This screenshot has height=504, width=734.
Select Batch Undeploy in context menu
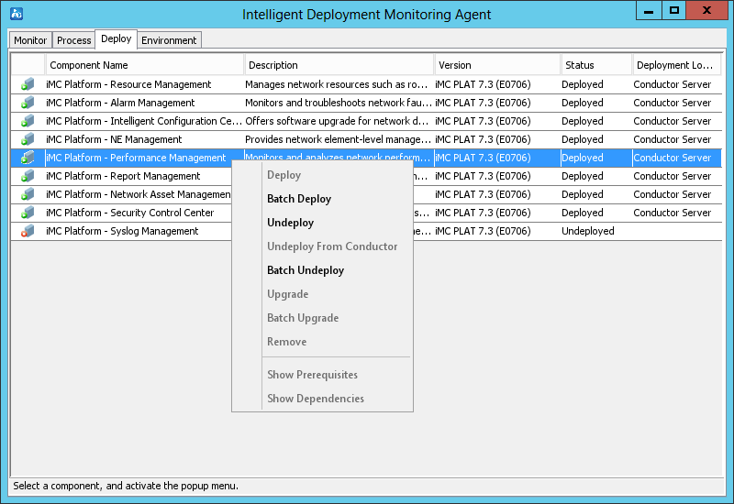(306, 270)
